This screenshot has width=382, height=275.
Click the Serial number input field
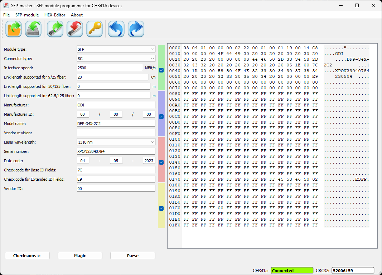click(x=116, y=151)
